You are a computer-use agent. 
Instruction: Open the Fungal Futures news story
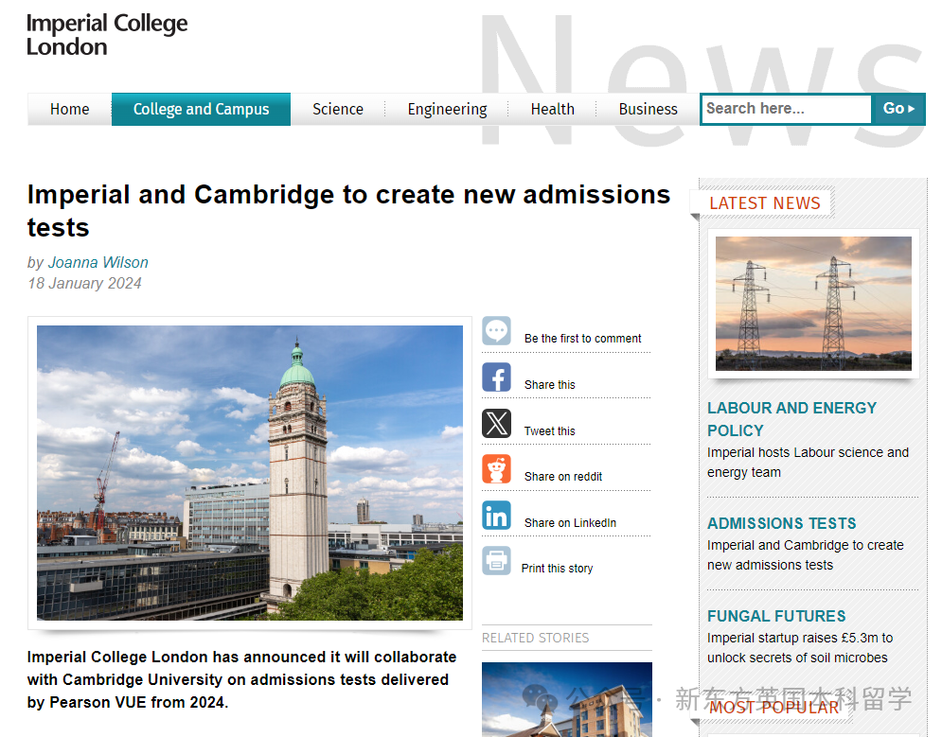(776, 616)
